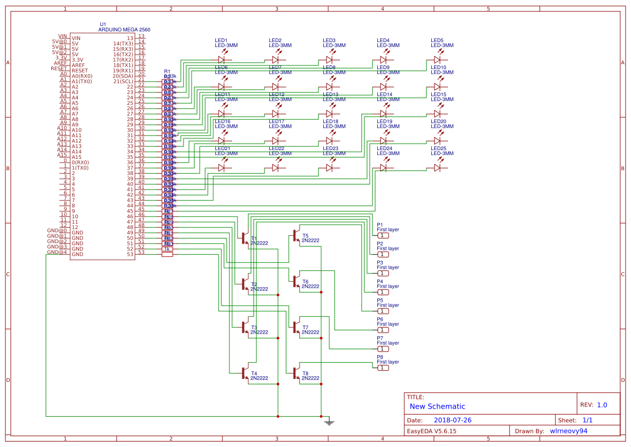Click the U1 Arduino Mega 2560 label

click(x=124, y=27)
